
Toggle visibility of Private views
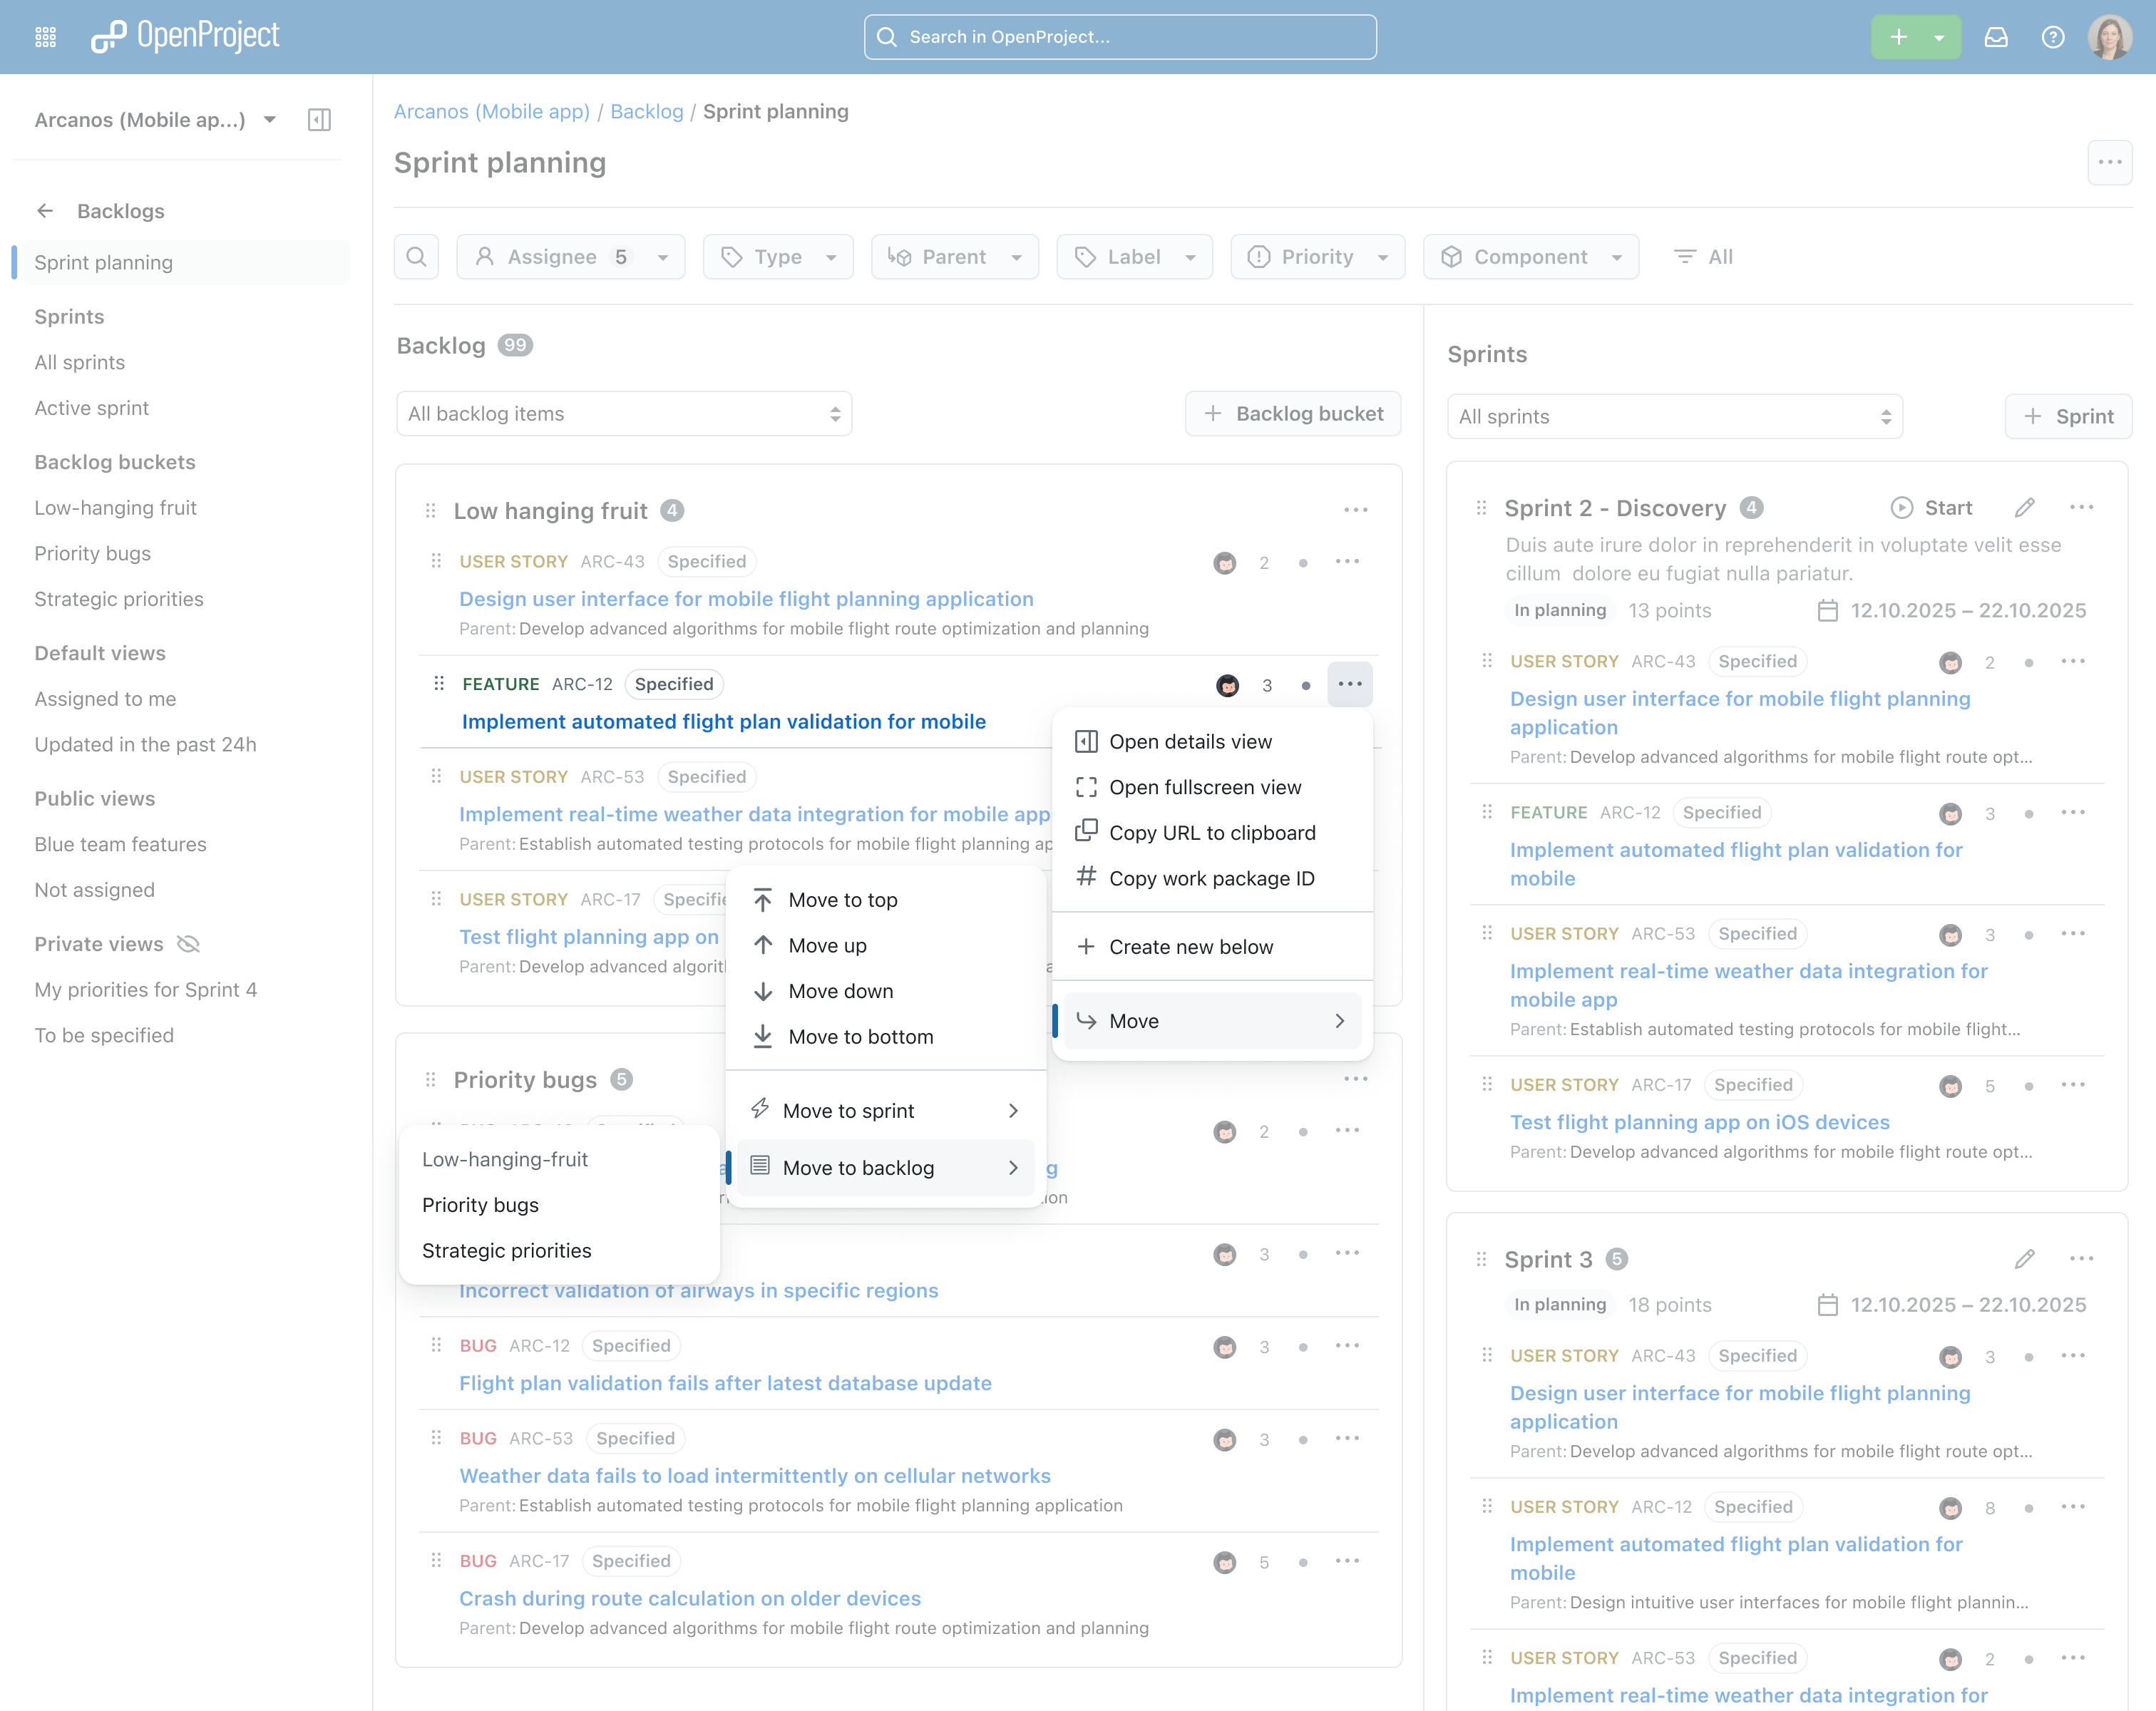pos(187,943)
